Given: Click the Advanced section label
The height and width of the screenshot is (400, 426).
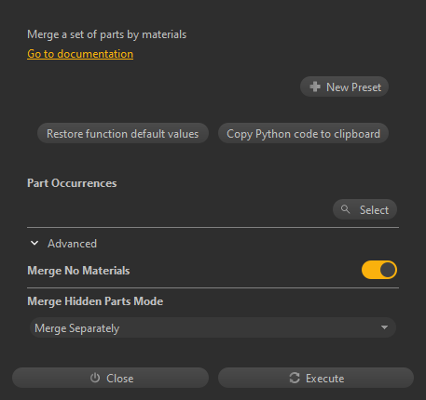Looking at the screenshot, I should coord(72,244).
